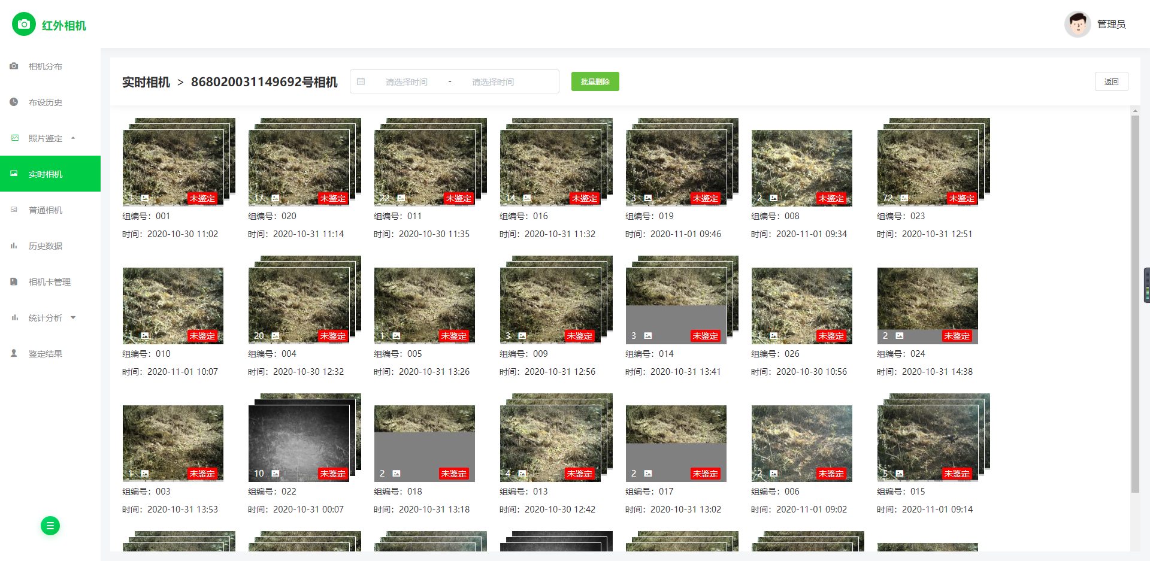The width and height of the screenshot is (1150, 561).
Task: Click the green round menu collapse button
Action: (x=50, y=526)
